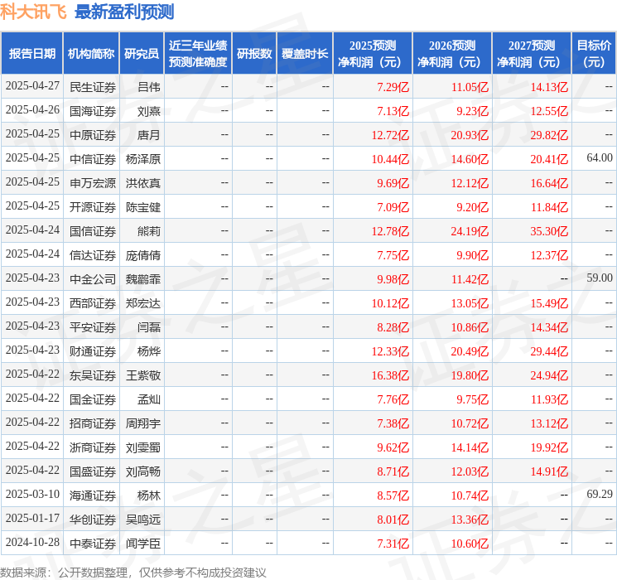Viewport: 617px width, 580px height.
Task: Click the 近三年业绩预测准确度 column header
Action: pos(198,54)
